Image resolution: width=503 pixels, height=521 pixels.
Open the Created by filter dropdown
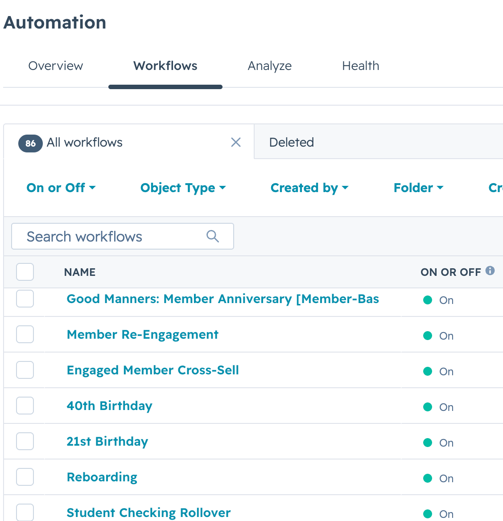pos(309,188)
